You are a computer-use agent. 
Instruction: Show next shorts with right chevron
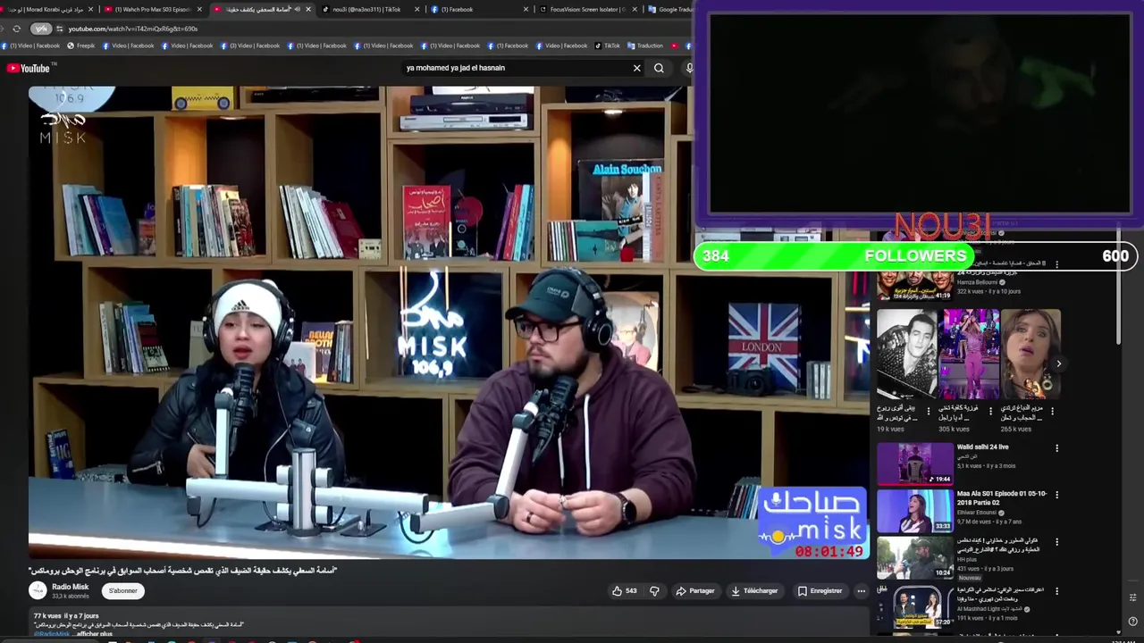click(1058, 363)
